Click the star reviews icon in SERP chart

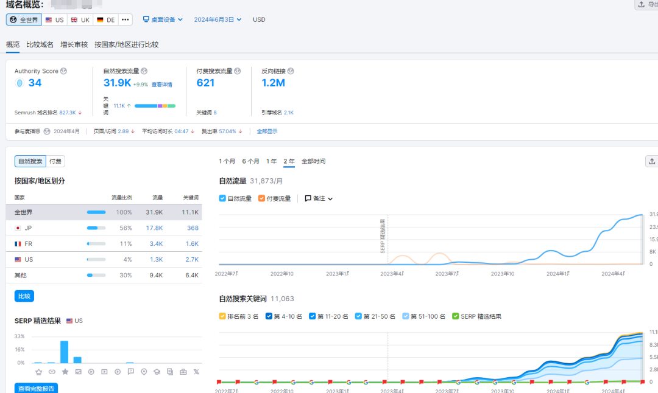[65, 372]
